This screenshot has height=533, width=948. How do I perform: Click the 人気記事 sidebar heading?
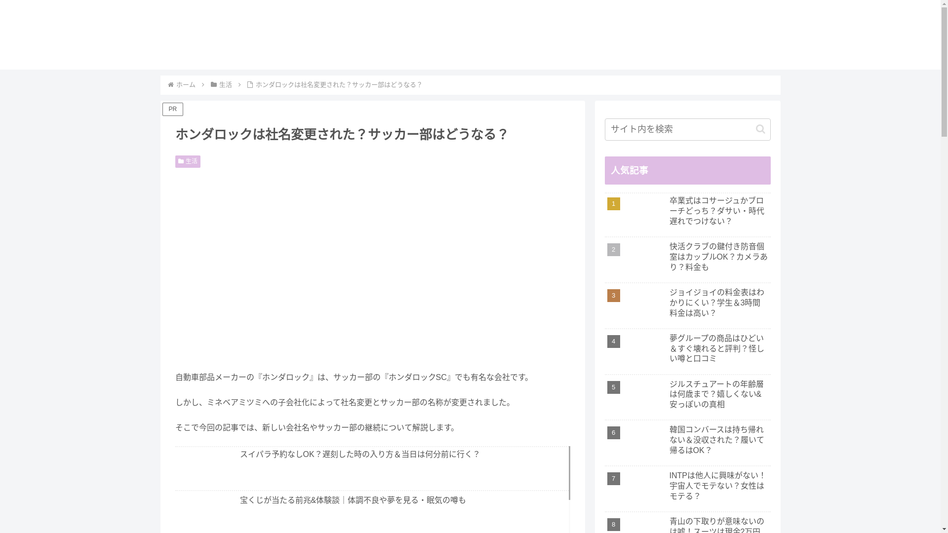tap(687, 170)
